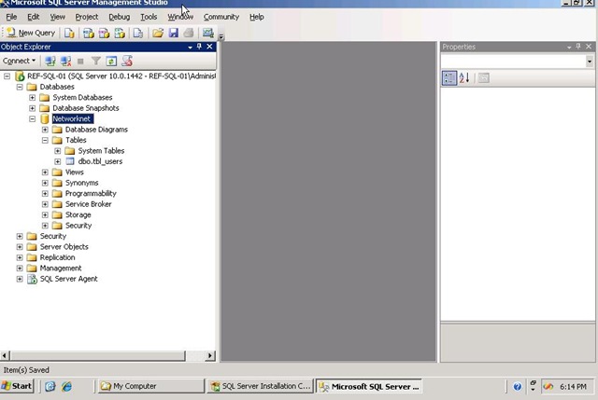Viewport: 598px width, 400px height.
Task: Click Object Explorer horizontal scrollbar right arrow
Action: click(209, 356)
